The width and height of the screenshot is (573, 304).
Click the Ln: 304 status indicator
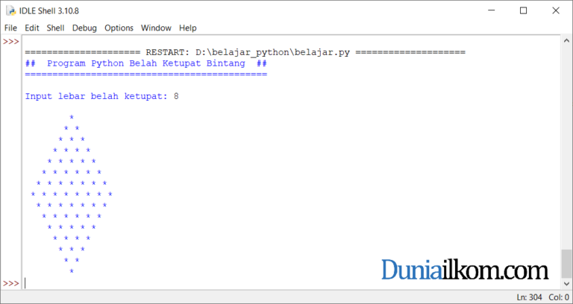(530, 297)
